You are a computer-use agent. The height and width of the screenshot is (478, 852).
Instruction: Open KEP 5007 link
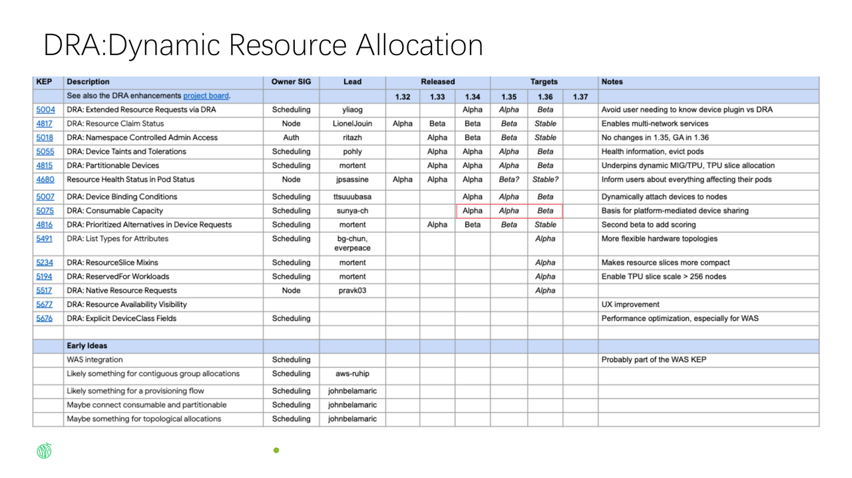[x=45, y=197]
